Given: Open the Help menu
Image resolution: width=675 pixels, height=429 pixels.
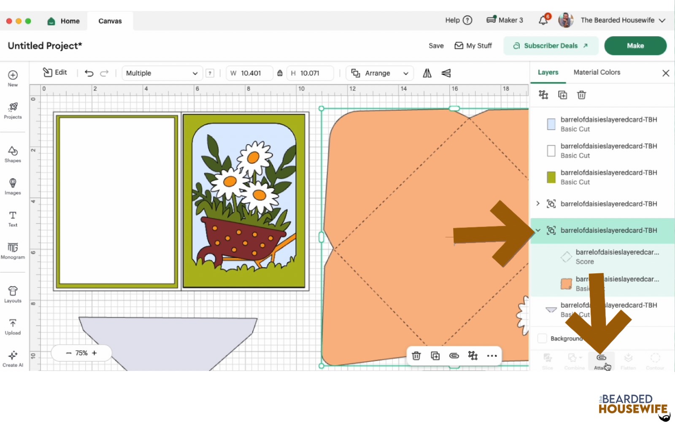Looking at the screenshot, I should pos(459,20).
